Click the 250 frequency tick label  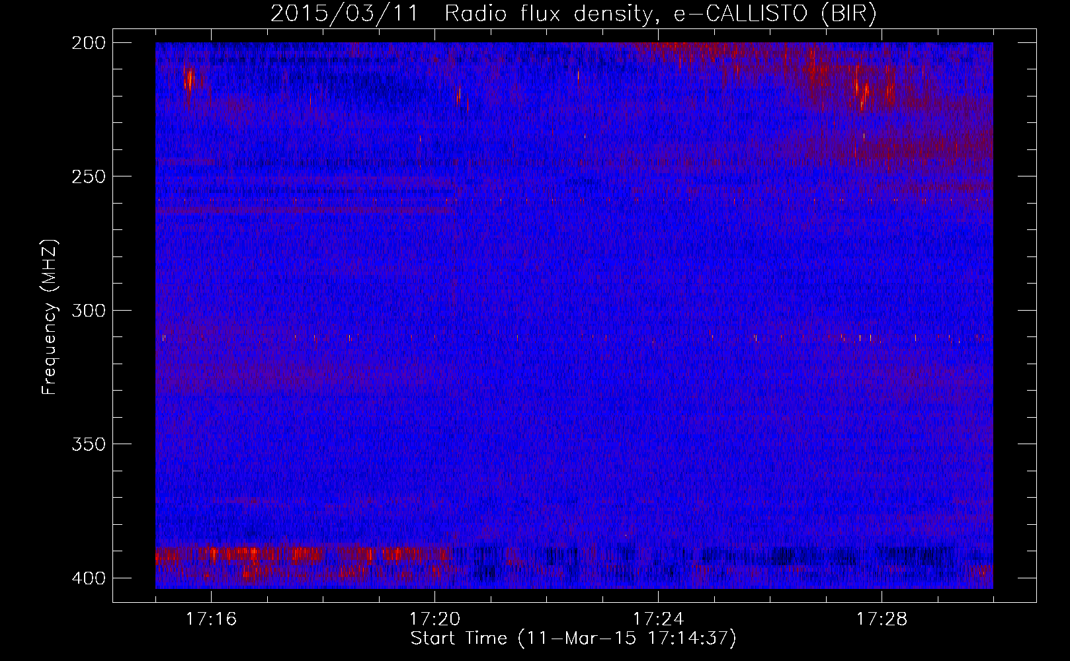pos(88,176)
